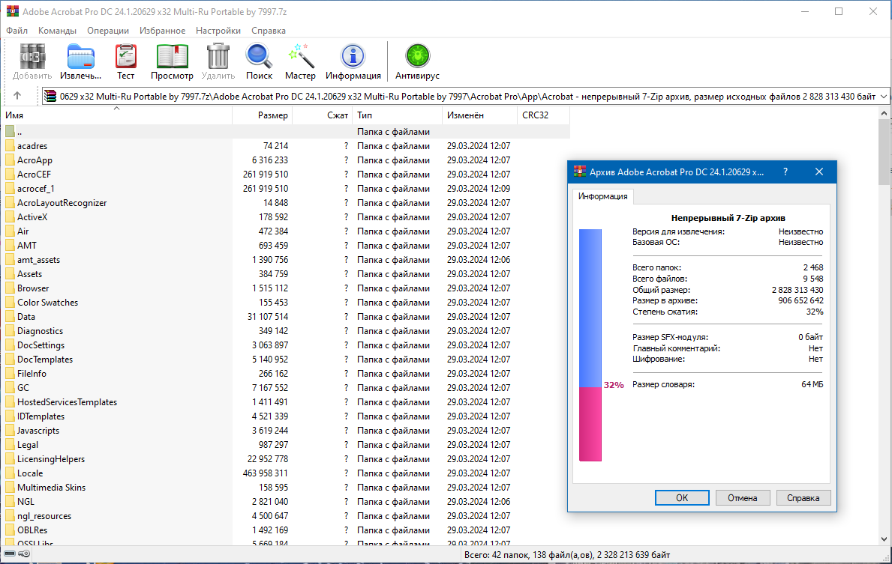Click the help question mark in dialog title
This screenshot has height=564, width=892.
(x=785, y=172)
